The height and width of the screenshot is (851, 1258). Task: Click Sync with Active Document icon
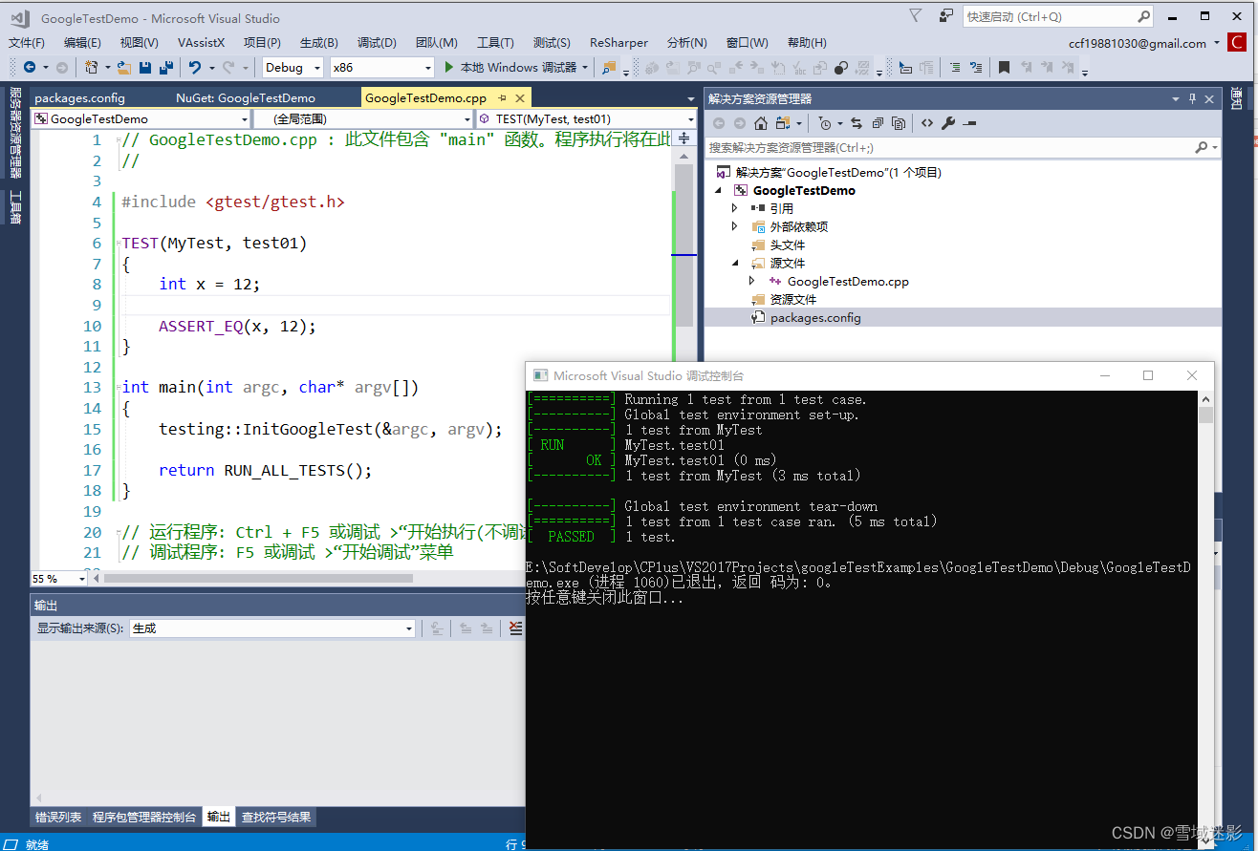pos(857,123)
